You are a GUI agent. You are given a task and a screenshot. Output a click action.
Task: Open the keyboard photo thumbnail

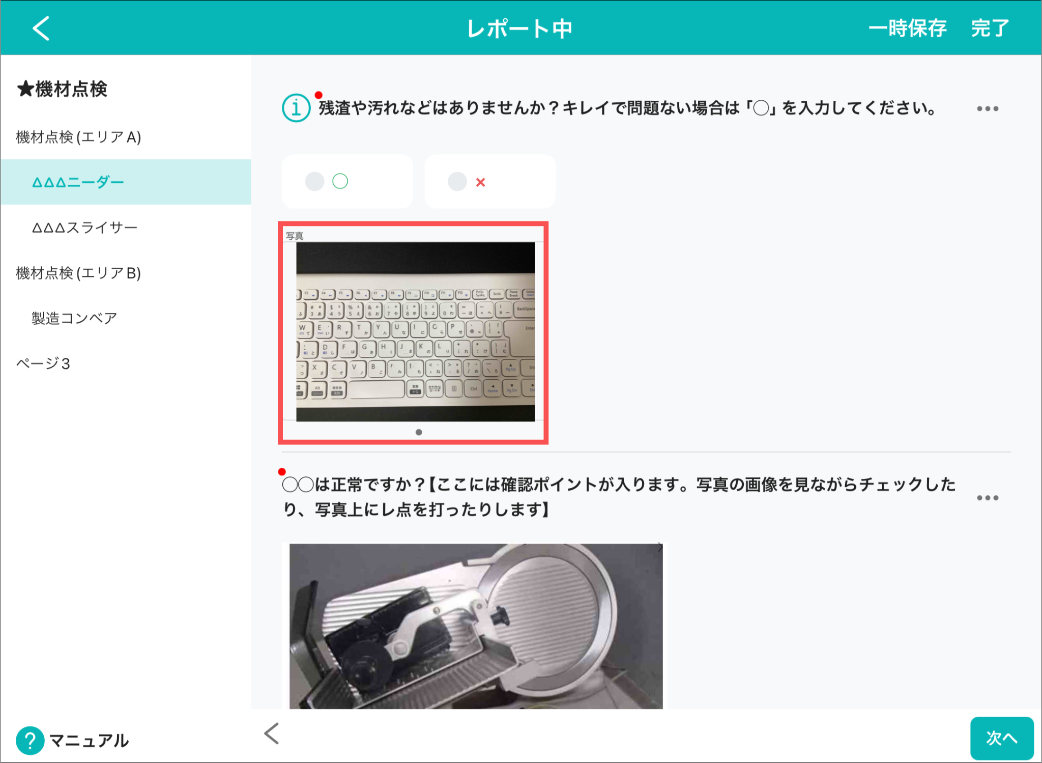[415, 331]
